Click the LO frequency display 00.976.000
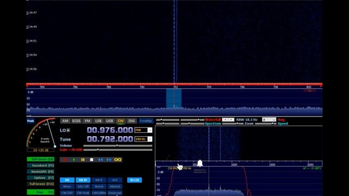349x196 pixels. [x=110, y=130]
